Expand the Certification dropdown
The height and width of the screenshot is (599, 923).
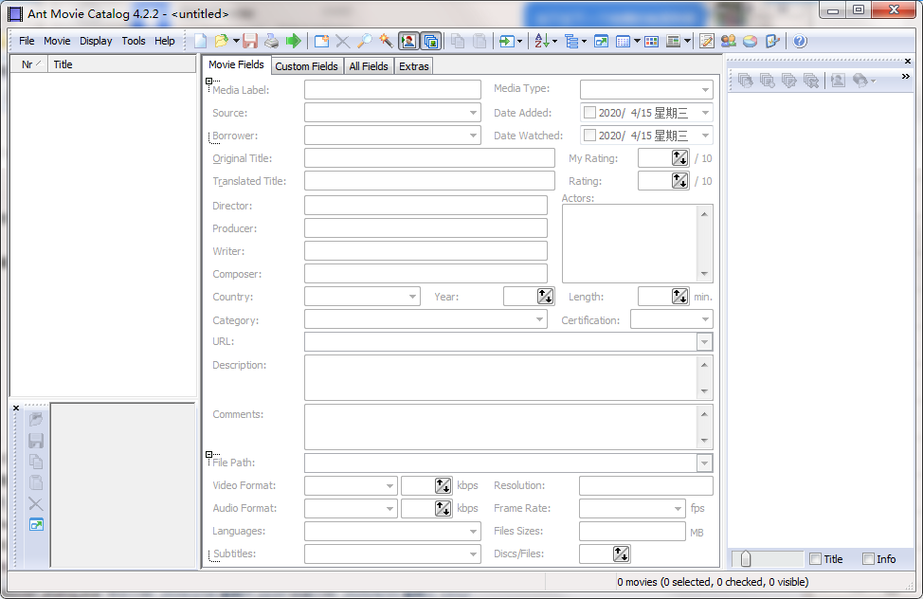[x=705, y=319]
